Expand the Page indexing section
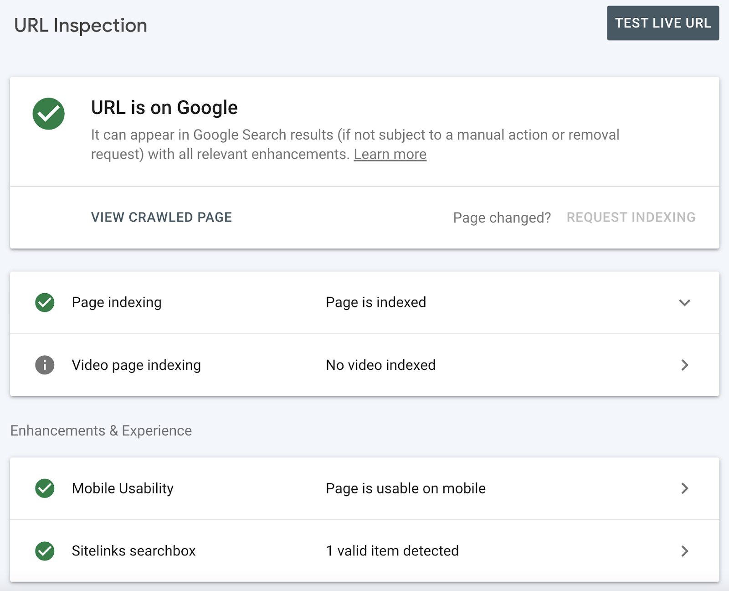Screen dimensions: 729x591 click(684, 302)
